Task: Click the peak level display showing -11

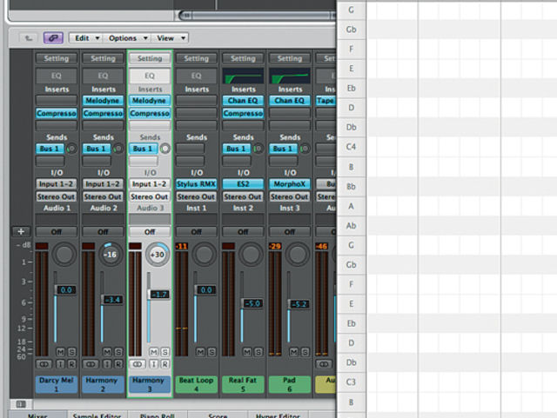Action: point(182,246)
